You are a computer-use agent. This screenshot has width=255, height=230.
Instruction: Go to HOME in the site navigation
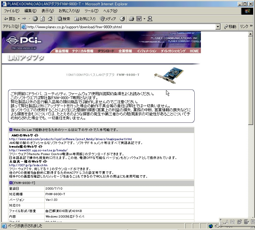[194, 51]
